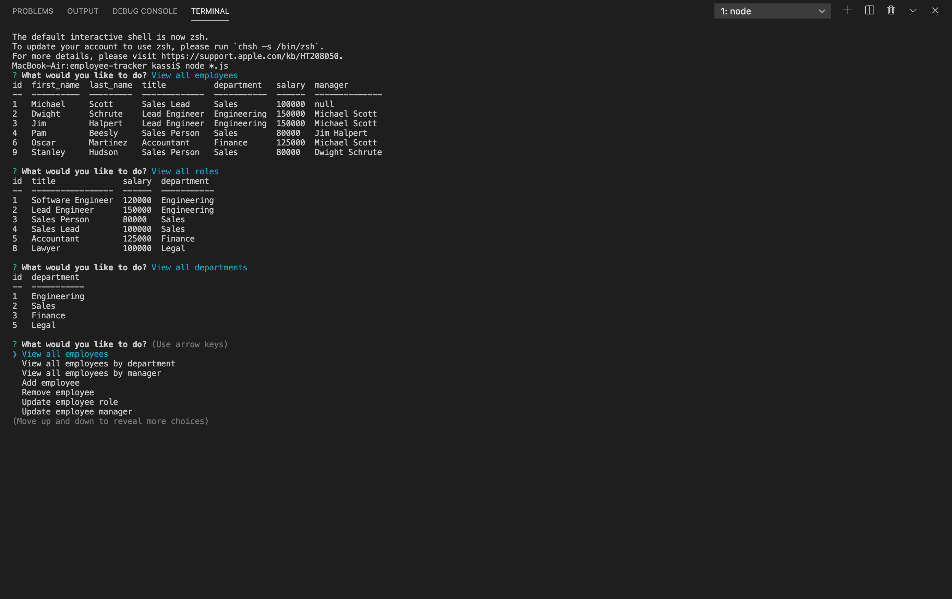Click 'Accountant' in the roles table
The width and height of the screenshot is (952, 599).
(x=55, y=238)
